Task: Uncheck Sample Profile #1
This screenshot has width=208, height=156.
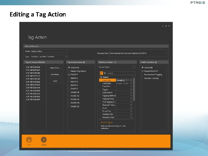Action: coord(143,71)
